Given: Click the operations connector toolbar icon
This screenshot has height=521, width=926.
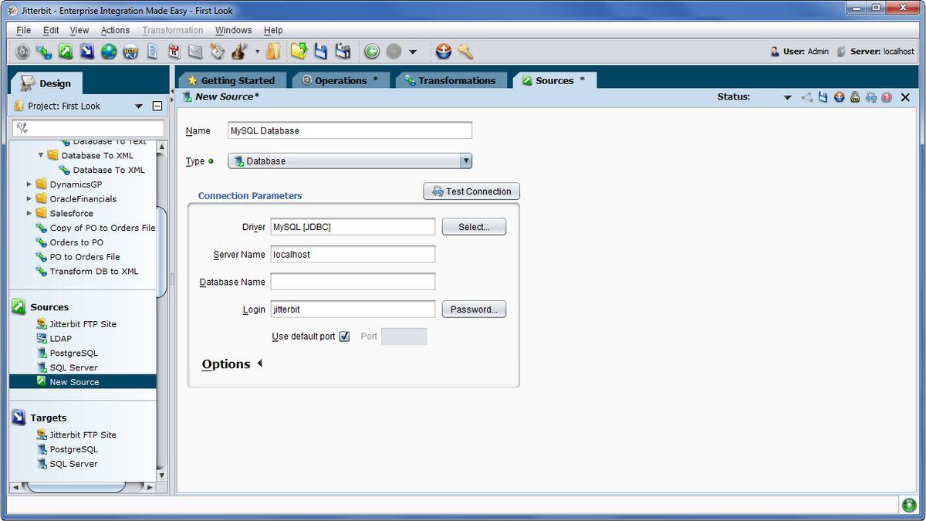Looking at the screenshot, I should [x=44, y=52].
